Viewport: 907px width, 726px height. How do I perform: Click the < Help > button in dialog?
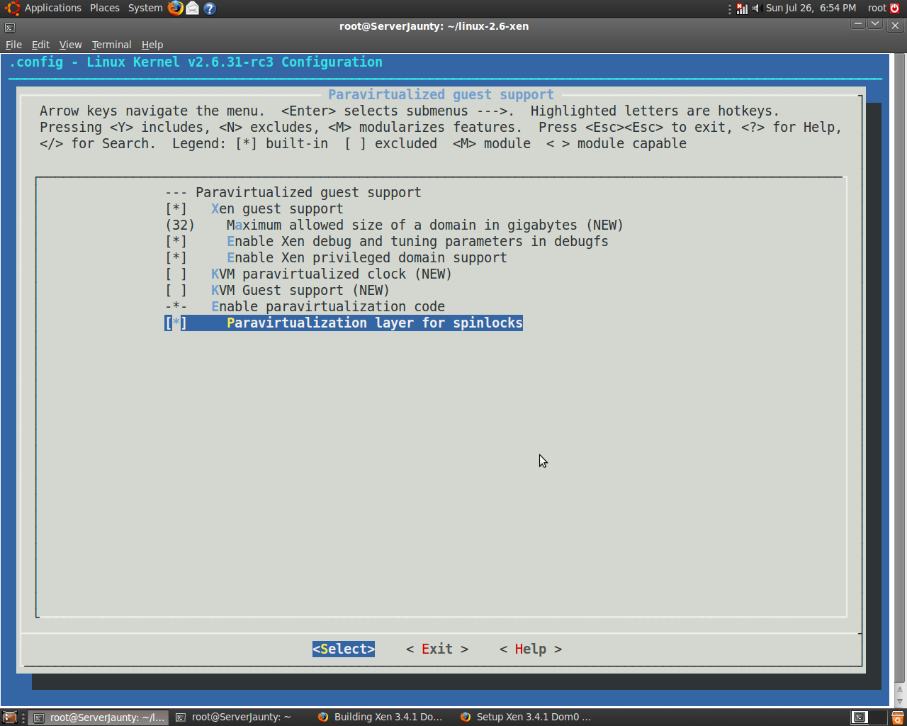tap(531, 649)
